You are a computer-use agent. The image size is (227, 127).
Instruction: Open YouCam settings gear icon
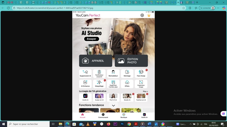[142, 15]
